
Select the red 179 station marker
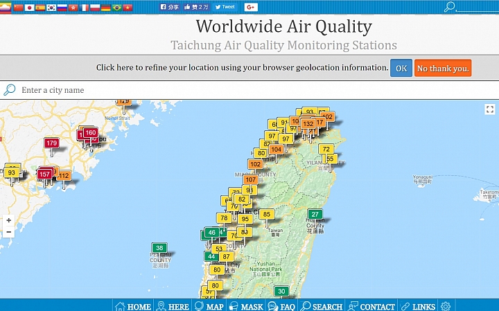(x=51, y=143)
